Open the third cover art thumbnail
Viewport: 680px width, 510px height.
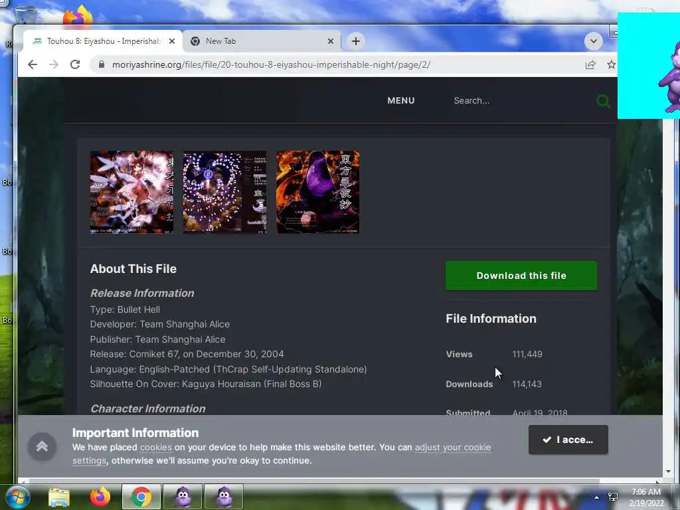coord(318,192)
